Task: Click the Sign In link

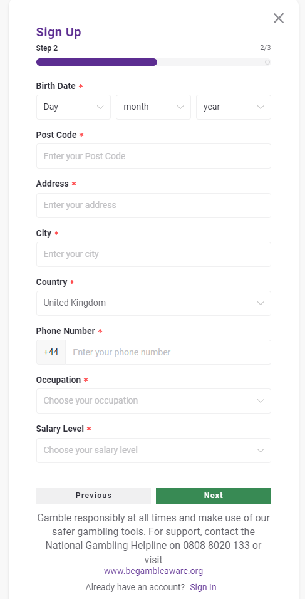Action: [x=203, y=587]
